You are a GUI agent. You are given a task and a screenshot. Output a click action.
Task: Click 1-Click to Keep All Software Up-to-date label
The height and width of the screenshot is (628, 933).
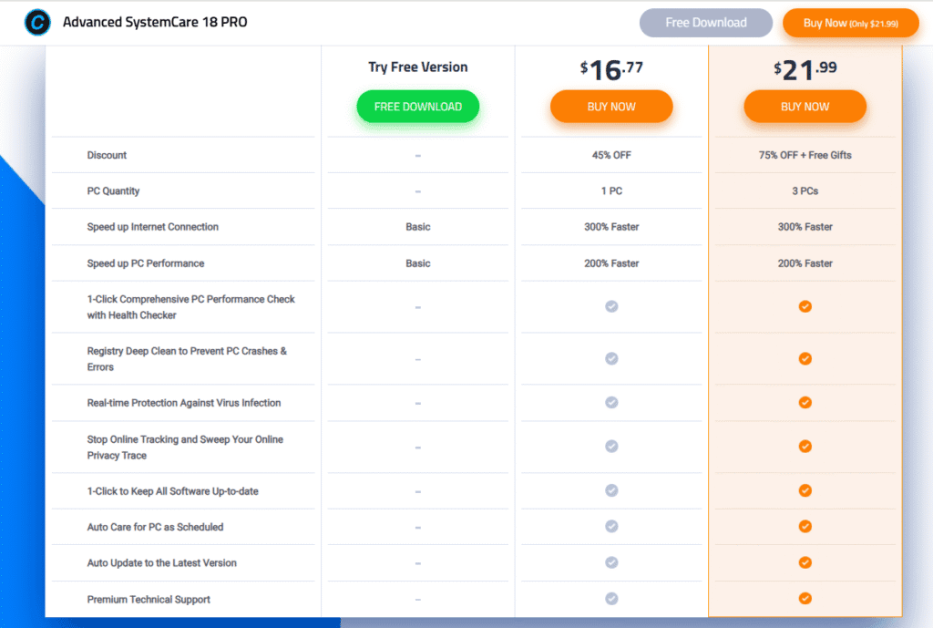coord(172,491)
